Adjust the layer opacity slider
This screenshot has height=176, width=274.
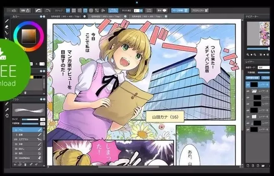(x=264, y=73)
